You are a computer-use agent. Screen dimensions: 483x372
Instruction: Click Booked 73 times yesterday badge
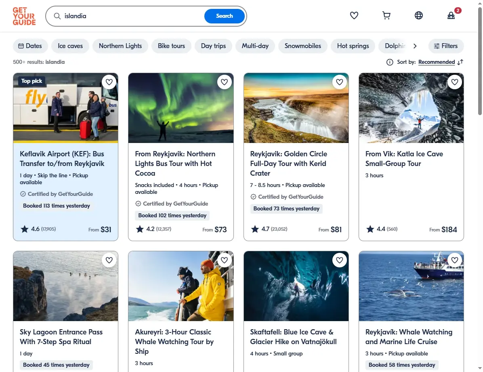click(286, 209)
